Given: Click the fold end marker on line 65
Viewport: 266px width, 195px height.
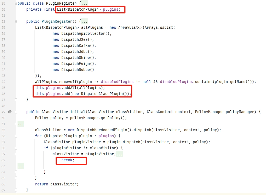Looking at the screenshot, I should click(x=16, y=178).
